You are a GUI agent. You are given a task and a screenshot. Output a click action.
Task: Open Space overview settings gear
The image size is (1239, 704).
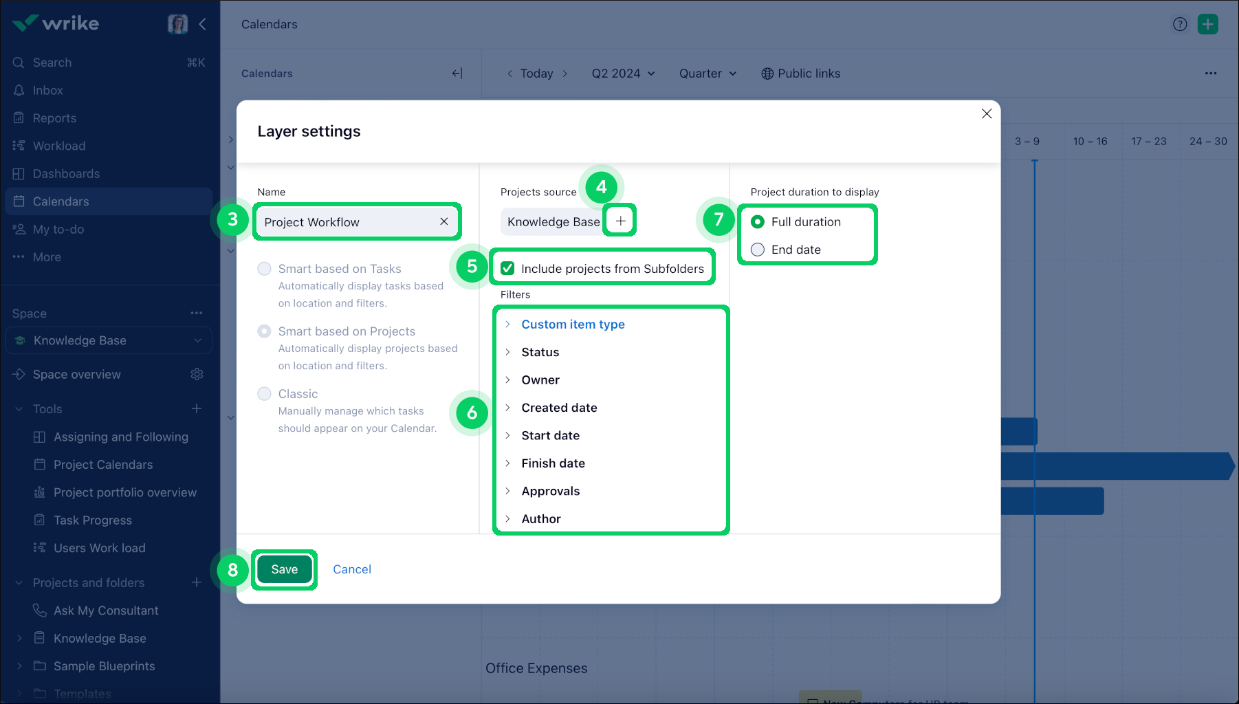(x=197, y=374)
